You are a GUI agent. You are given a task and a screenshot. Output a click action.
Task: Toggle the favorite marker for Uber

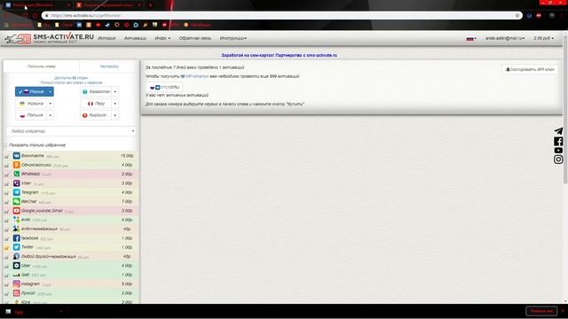click(x=6, y=266)
